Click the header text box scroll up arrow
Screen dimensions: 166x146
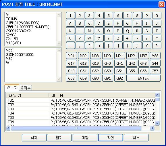[59, 15]
